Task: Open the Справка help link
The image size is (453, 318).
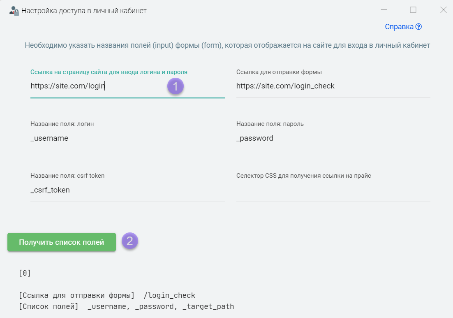Action: pyautogui.click(x=399, y=27)
